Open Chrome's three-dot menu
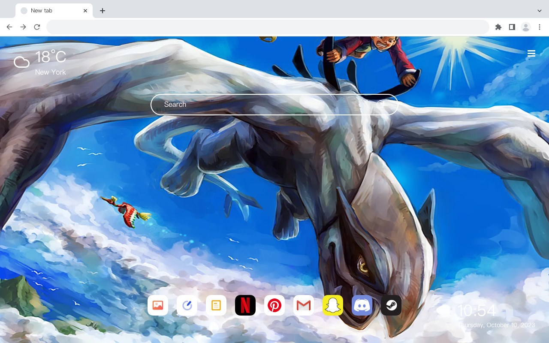Screen dimensions: 549x343 pos(540,27)
